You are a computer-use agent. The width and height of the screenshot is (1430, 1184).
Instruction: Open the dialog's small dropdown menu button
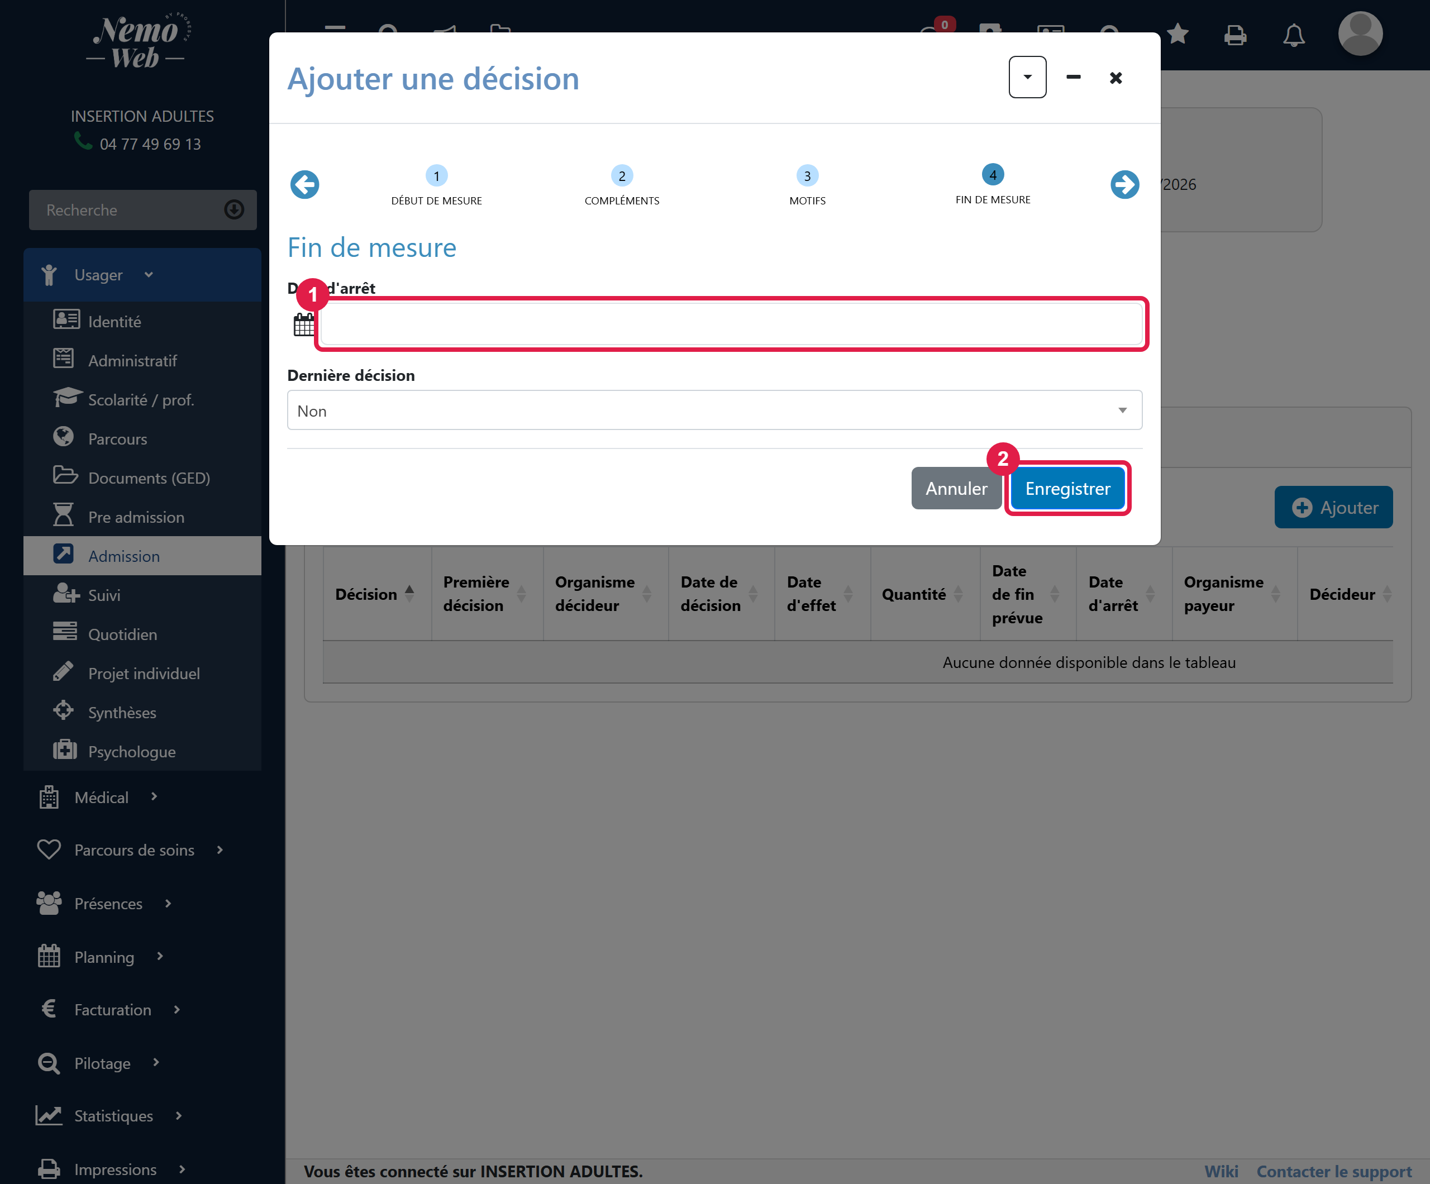[x=1027, y=78]
